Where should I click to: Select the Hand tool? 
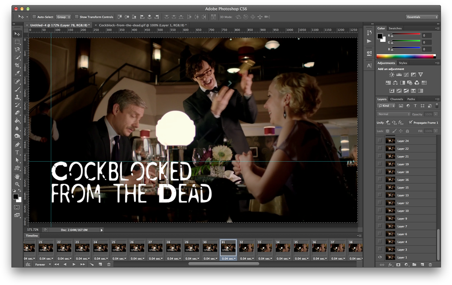17,176
